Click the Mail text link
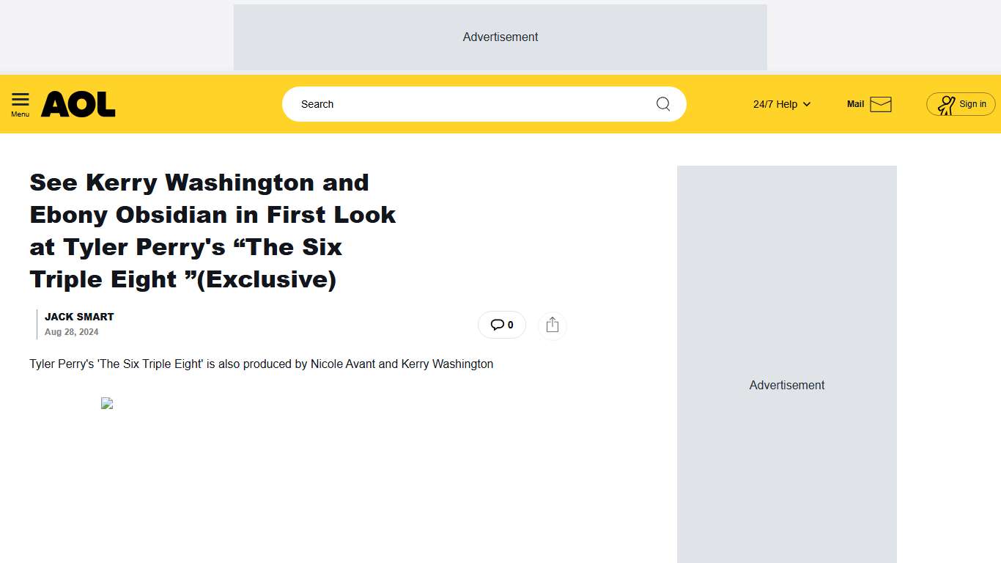Viewport: 1001px width, 563px height. coord(855,104)
